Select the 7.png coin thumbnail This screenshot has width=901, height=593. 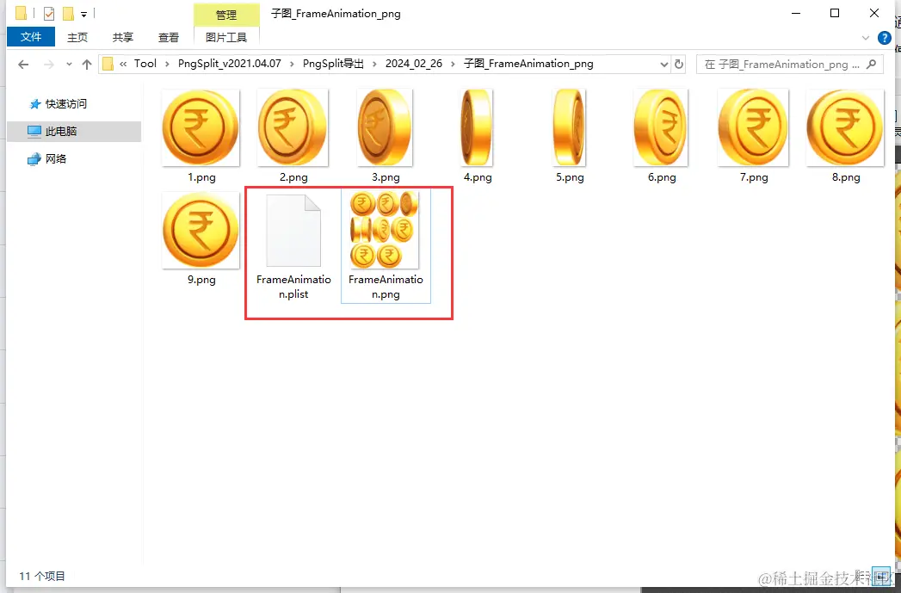753,127
